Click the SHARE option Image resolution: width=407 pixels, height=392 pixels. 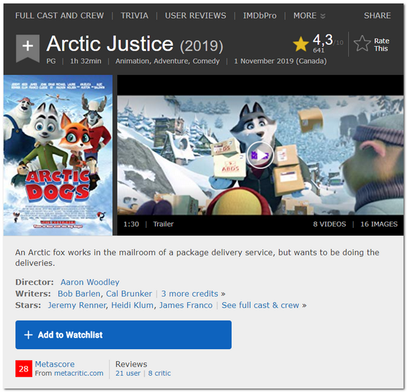click(x=377, y=15)
